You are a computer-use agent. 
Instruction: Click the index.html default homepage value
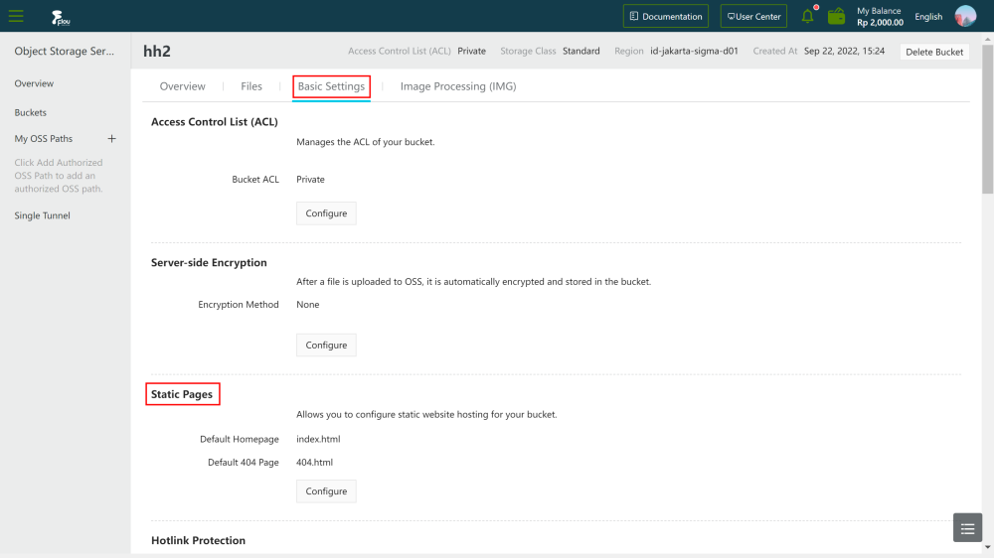[x=318, y=439]
